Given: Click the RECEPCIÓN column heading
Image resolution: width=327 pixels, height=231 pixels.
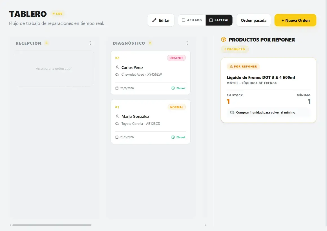Looking at the screenshot, I should pyautogui.click(x=28, y=43).
